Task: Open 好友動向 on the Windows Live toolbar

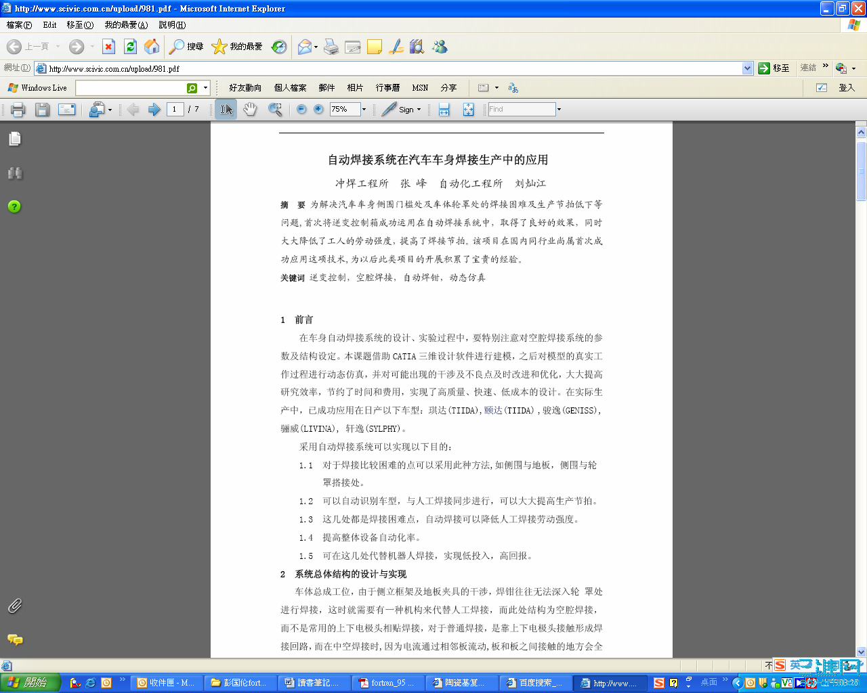Action: 245,88
